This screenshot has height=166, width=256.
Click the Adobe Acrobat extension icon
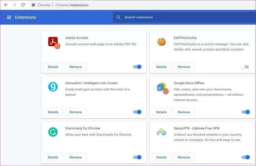(54, 43)
